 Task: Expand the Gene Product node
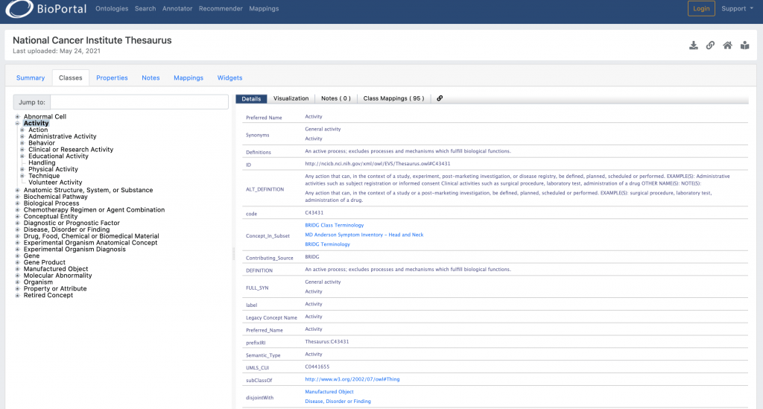point(18,263)
